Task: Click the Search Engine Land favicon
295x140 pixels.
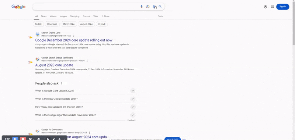Action: click(38, 34)
